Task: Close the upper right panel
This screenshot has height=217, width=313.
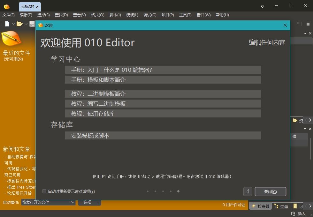Action: tap(310, 34)
